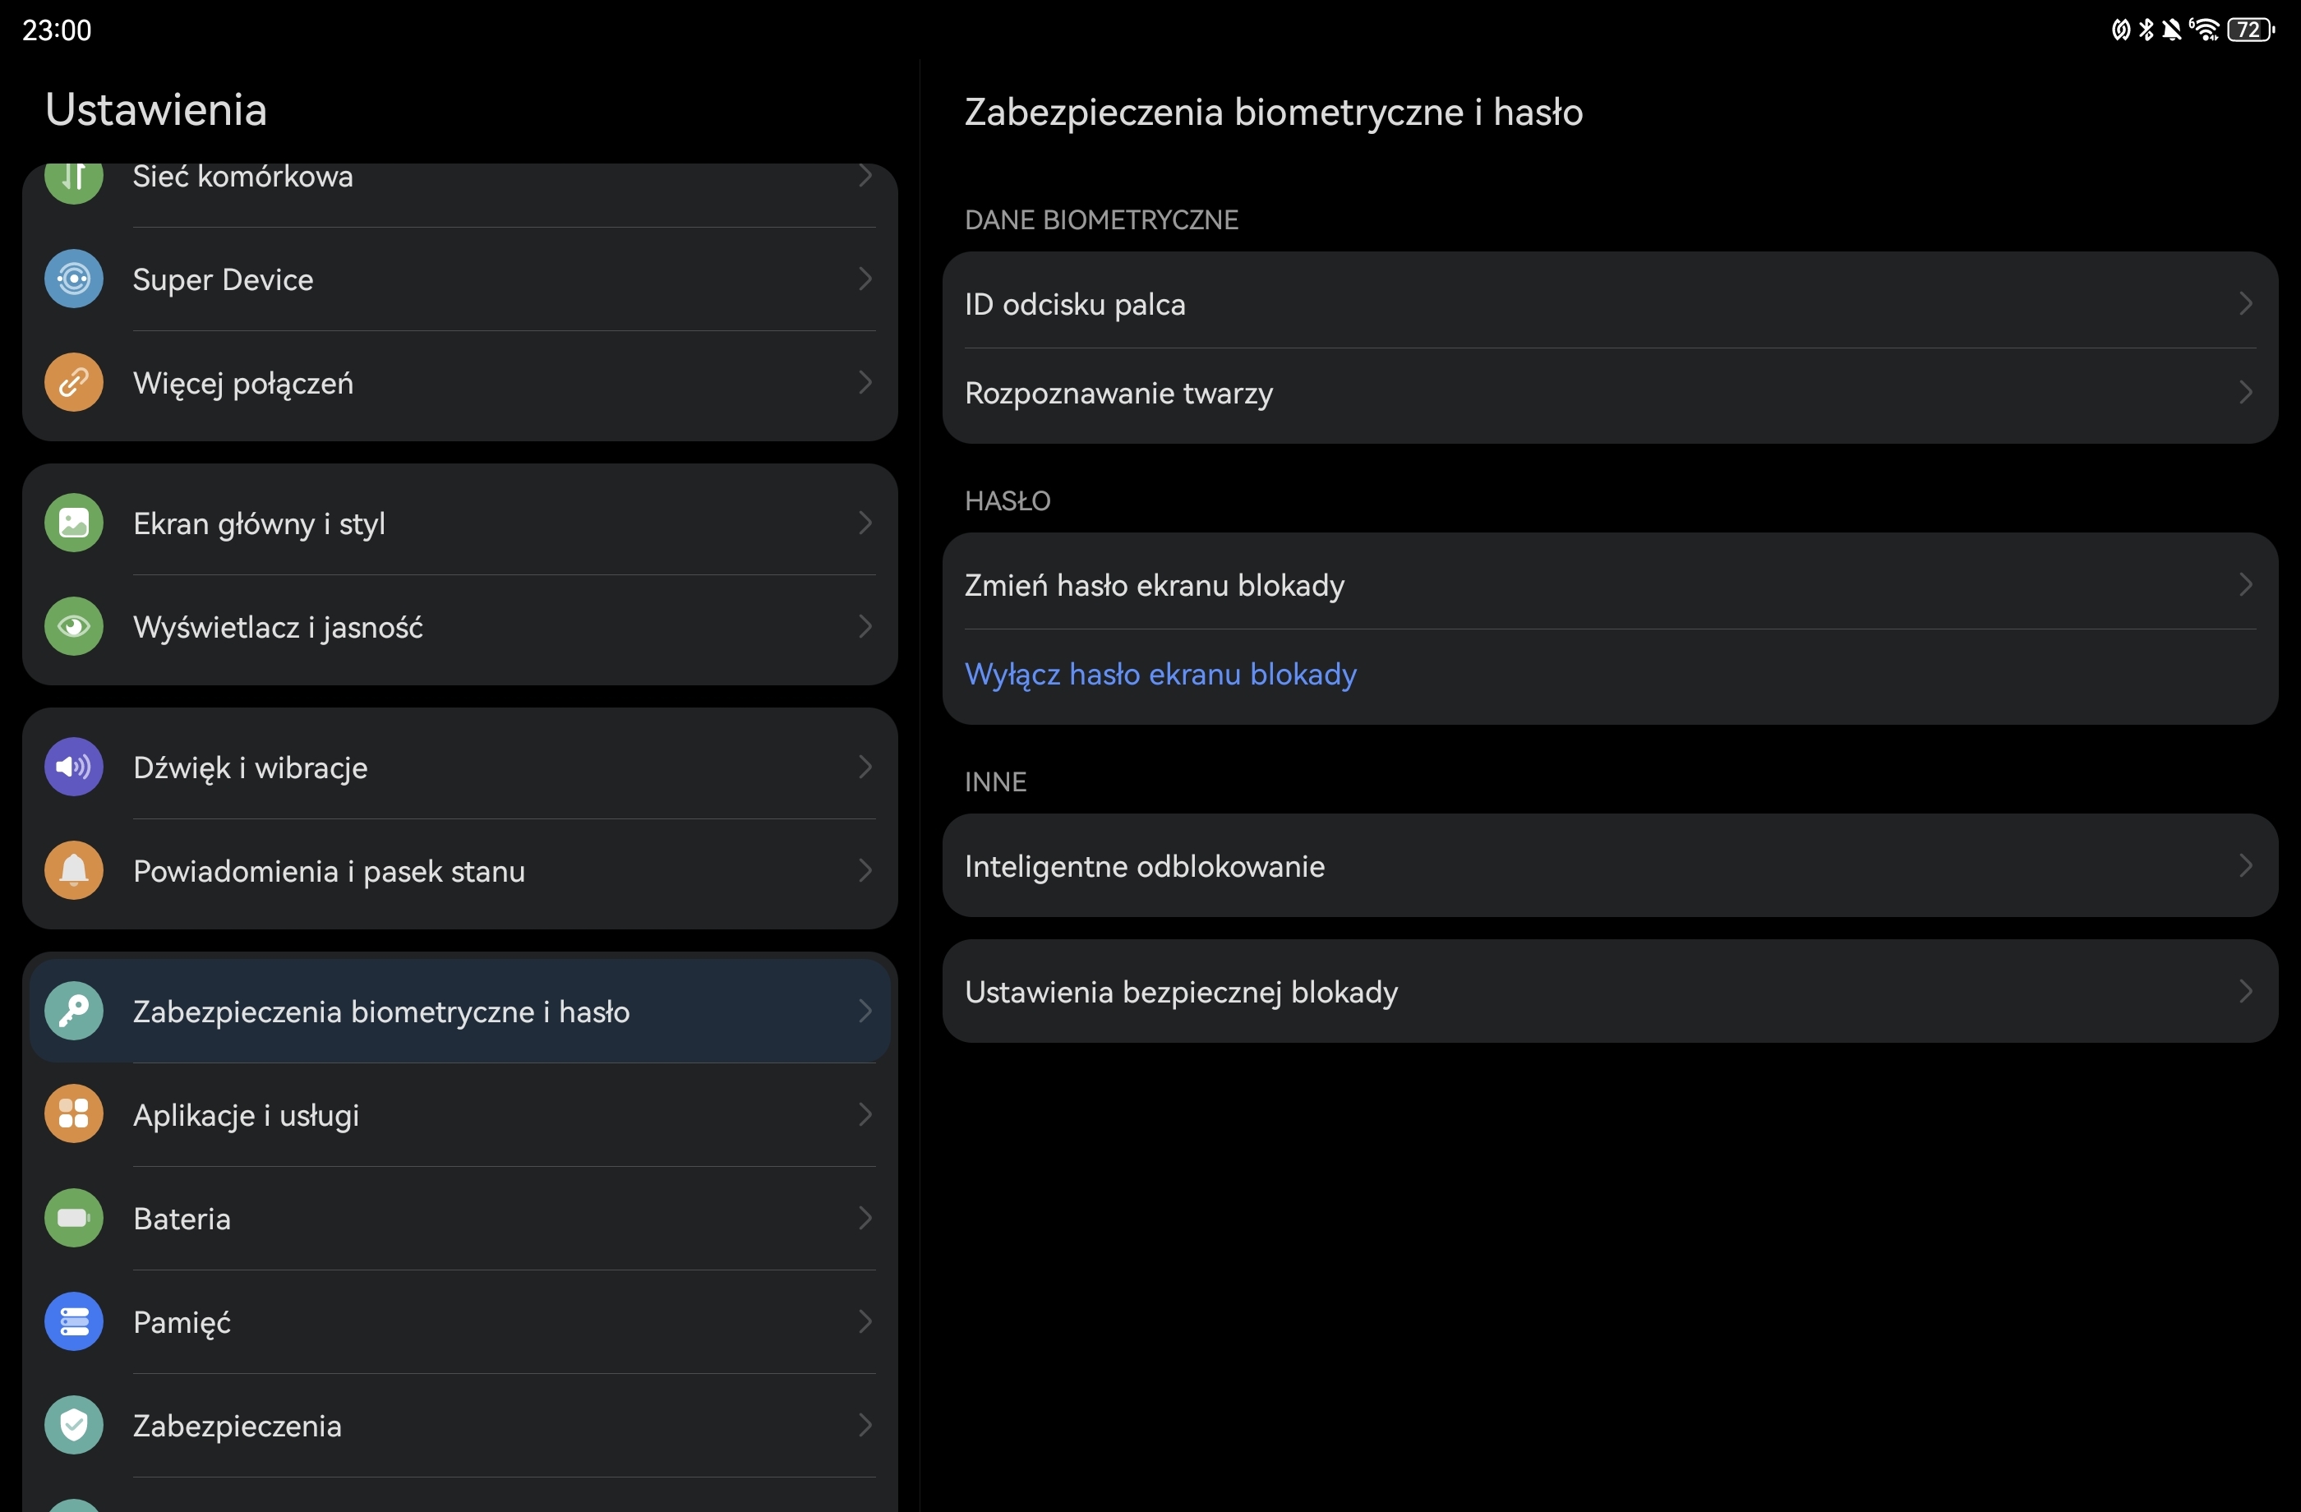This screenshot has height=1512, width=2301.
Task: Open Aplikacje i usługi chevron
Action: click(x=865, y=1113)
